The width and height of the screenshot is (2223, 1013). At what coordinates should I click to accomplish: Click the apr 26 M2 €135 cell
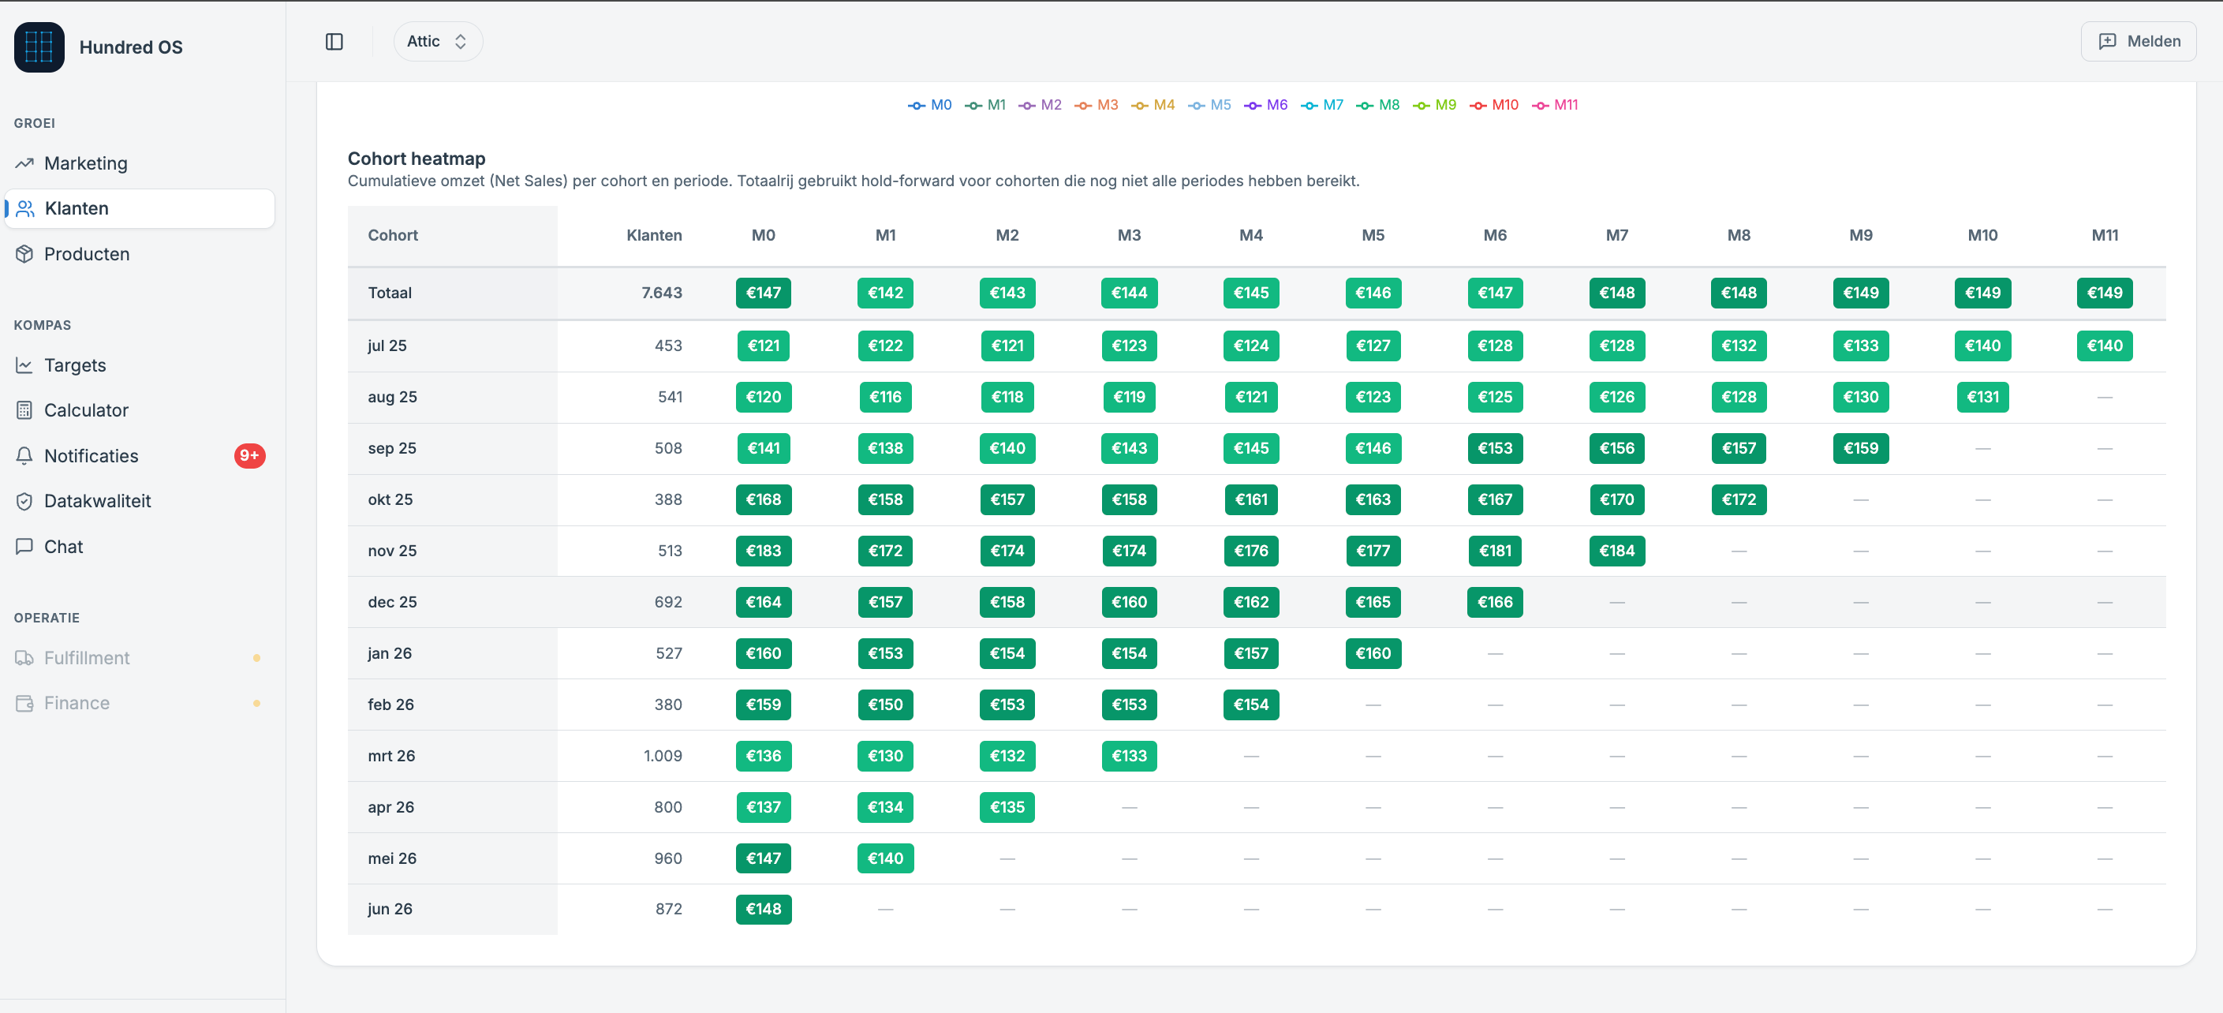[1007, 807]
